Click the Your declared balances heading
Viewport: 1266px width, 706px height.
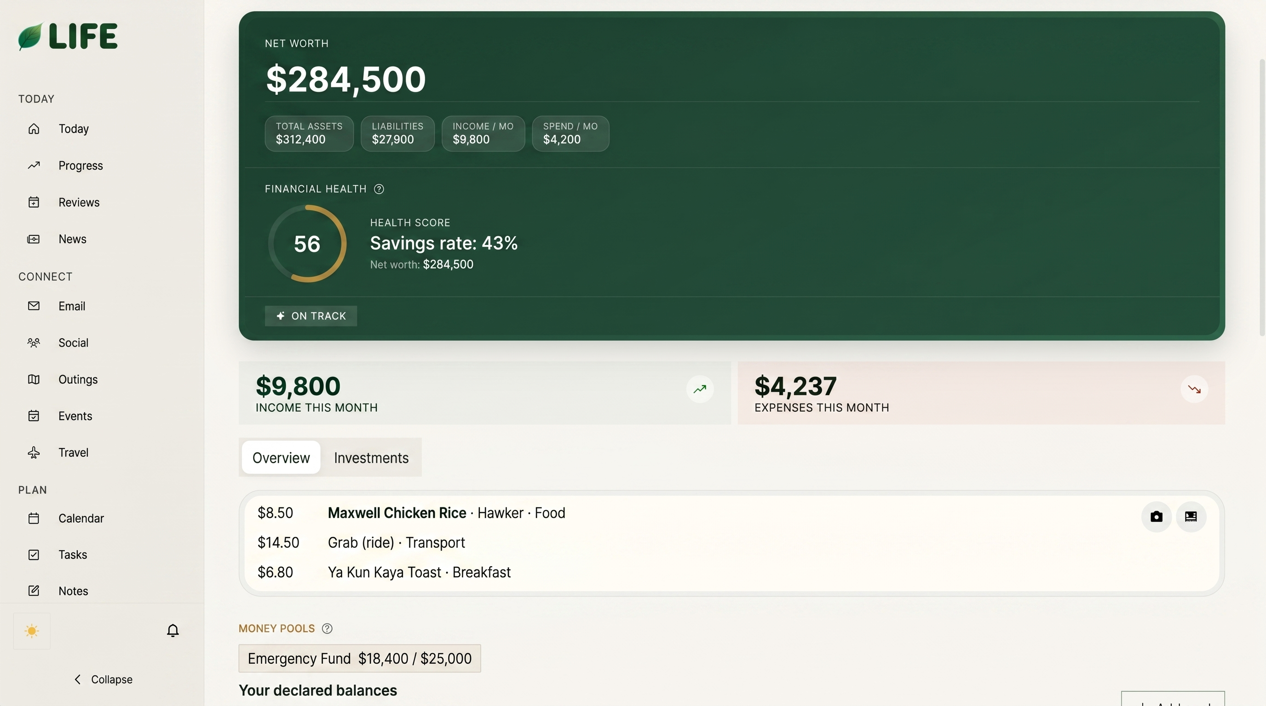[318, 690]
